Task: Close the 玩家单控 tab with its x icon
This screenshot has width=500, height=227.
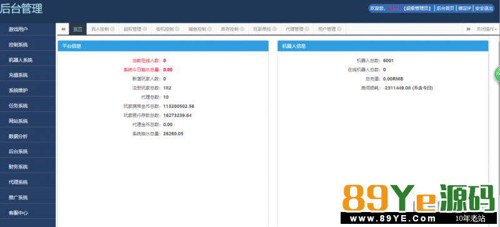Action: (x=274, y=29)
